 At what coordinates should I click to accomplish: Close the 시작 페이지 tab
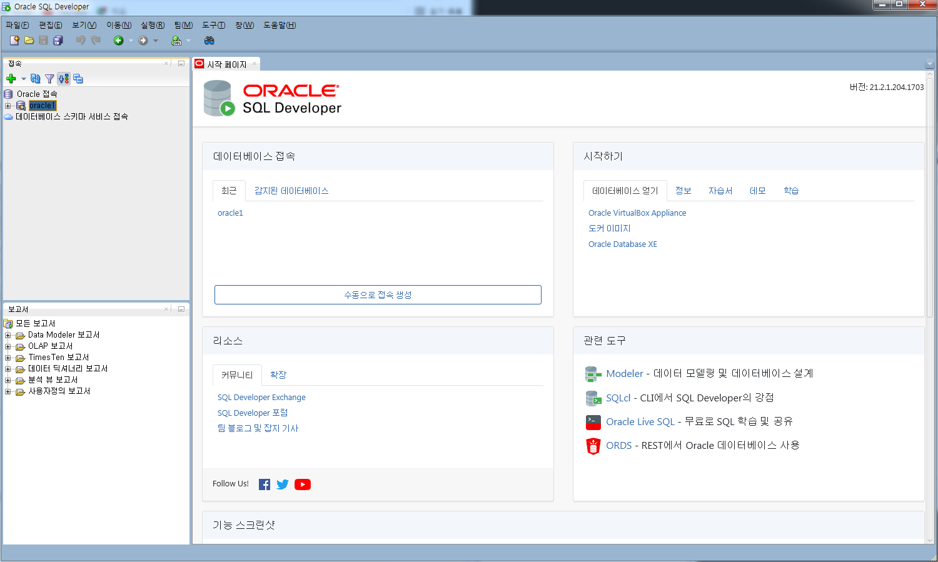click(x=255, y=64)
